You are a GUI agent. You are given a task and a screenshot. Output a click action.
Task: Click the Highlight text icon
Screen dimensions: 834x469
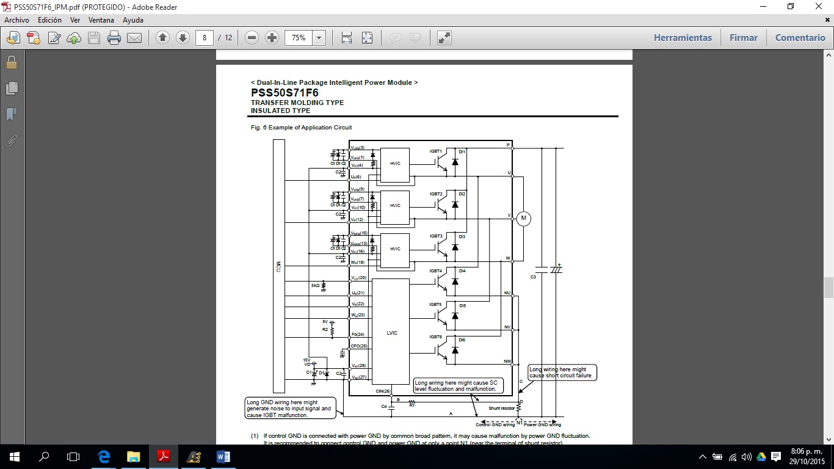(x=416, y=38)
